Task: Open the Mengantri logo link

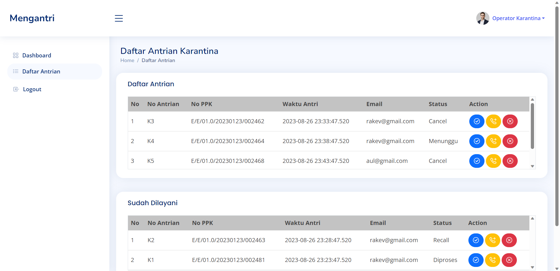Action: click(x=32, y=18)
